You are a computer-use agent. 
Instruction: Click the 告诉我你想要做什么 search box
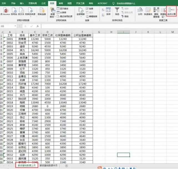coord(126,3)
